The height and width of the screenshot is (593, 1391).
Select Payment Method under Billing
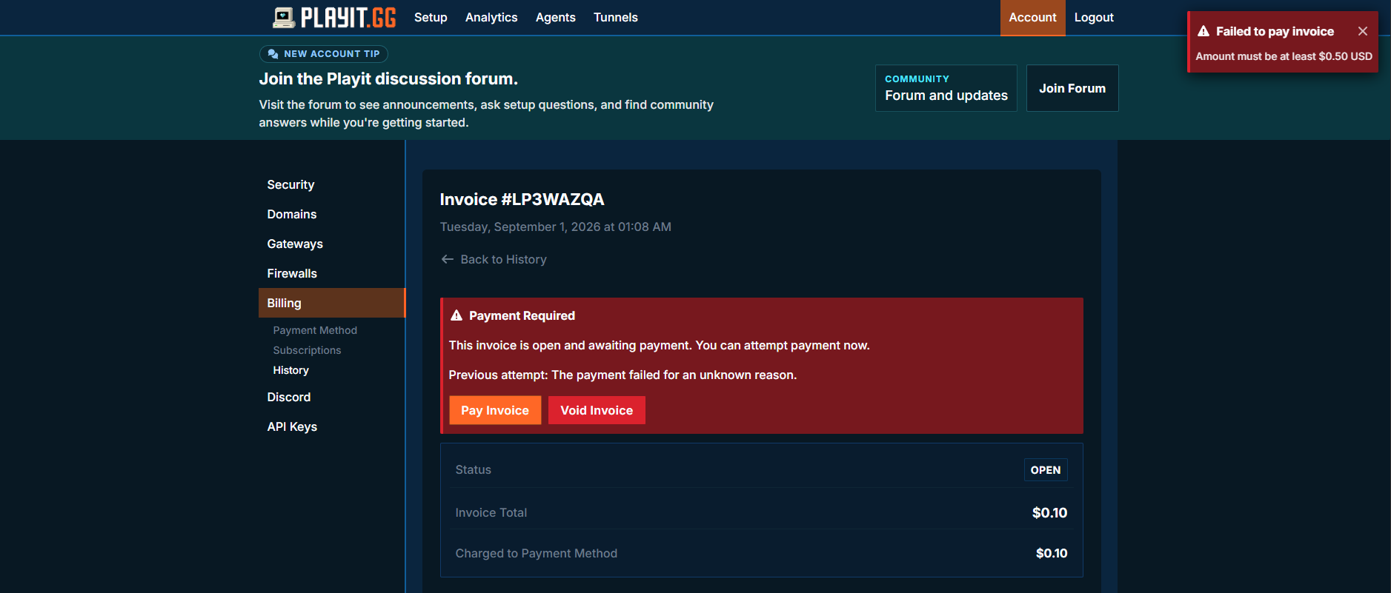pos(315,330)
